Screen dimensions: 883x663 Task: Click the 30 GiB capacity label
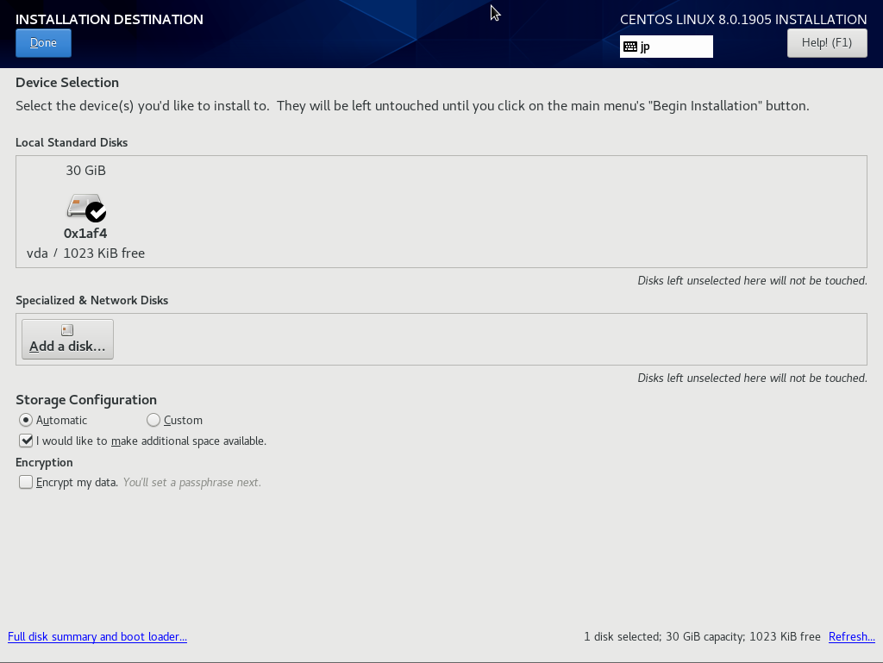click(x=85, y=171)
